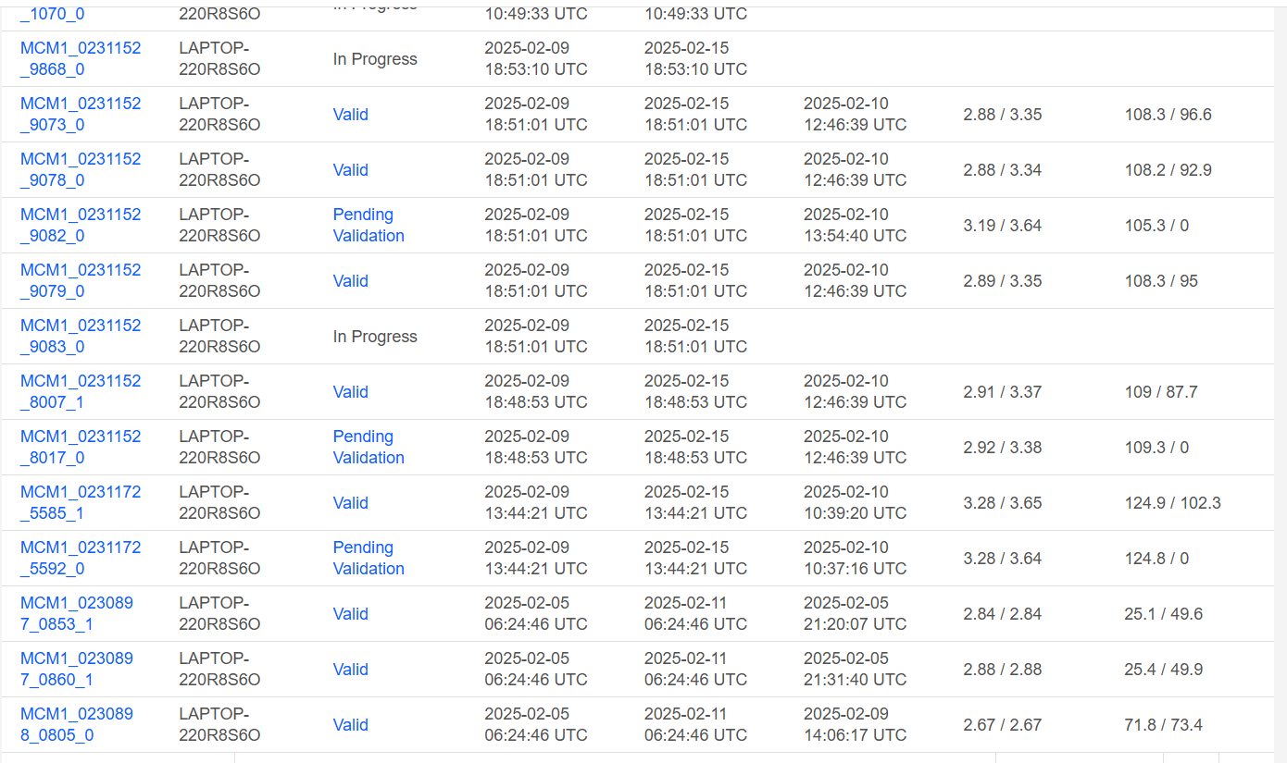This screenshot has width=1287, height=763.
Task: Go to task MCM1_0231152_9079_0
Action: (81, 280)
